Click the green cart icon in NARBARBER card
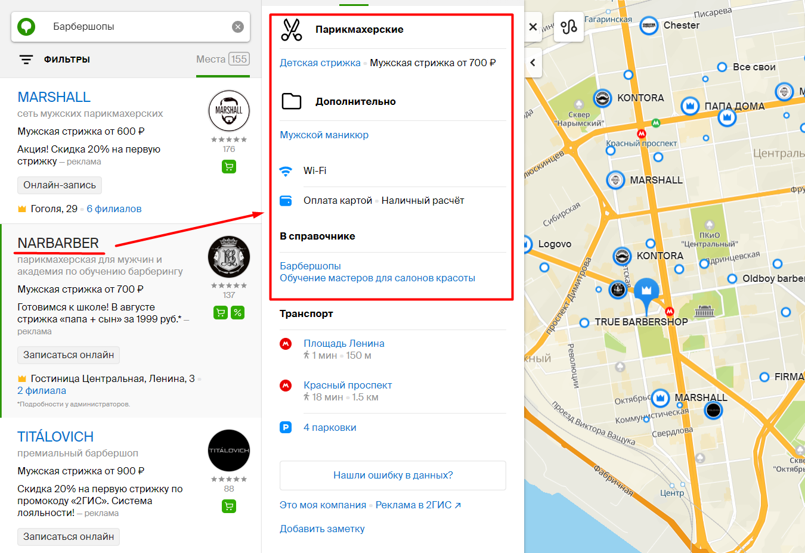The width and height of the screenshot is (805, 553). (x=221, y=312)
